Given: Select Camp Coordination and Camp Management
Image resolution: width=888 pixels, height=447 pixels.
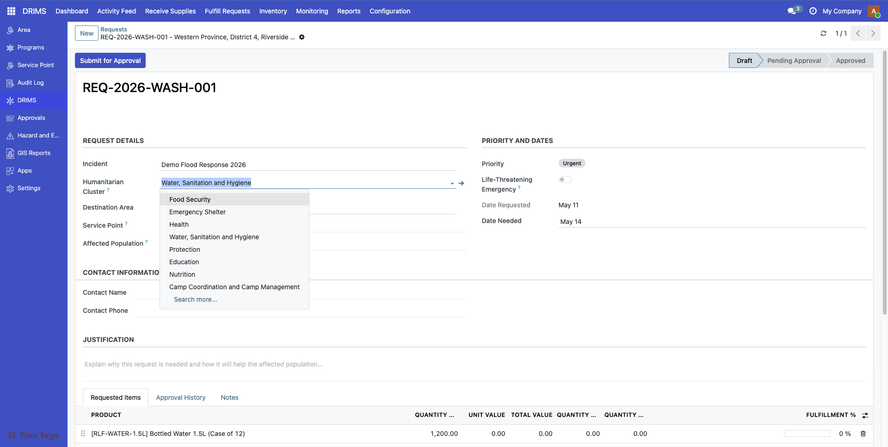Looking at the screenshot, I should 234,287.
